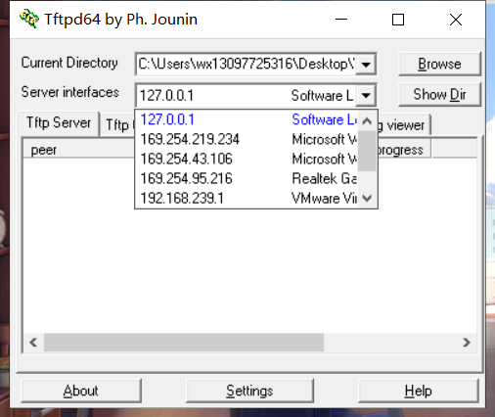Maximize the Tftpd64 window
This screenshot has width=495, height=417.
pyautogui.click(x=398, y=20)
